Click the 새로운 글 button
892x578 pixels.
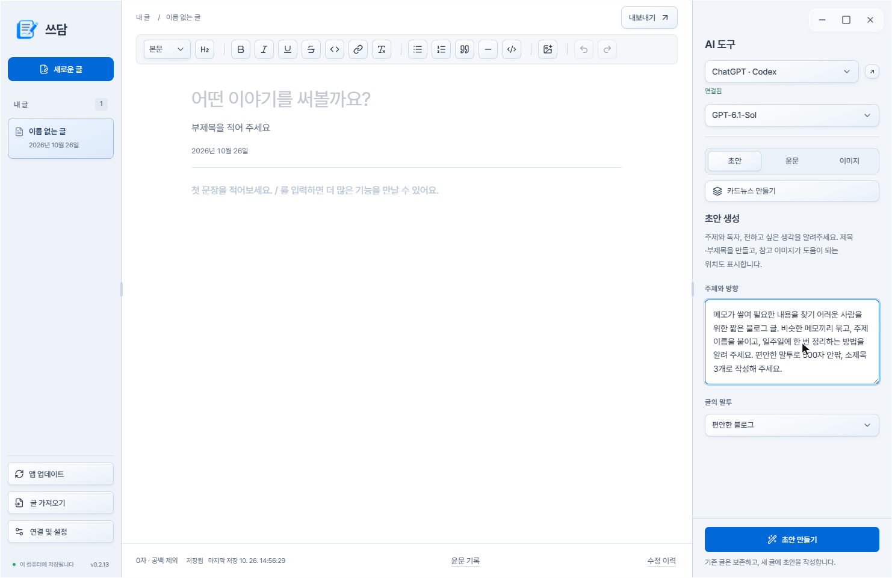pos(61,69)
